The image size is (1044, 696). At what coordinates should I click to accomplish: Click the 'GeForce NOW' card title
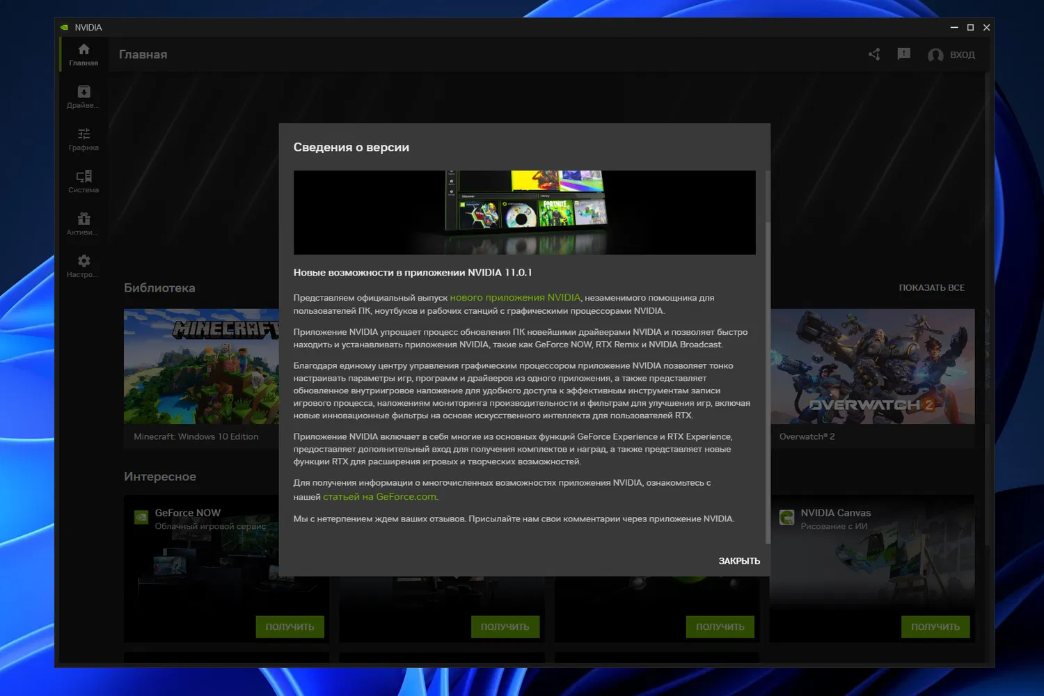tap(188, 513)
